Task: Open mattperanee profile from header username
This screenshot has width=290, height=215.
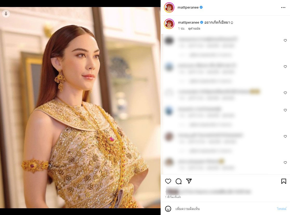Action: pyautogui.click(x=188, y=7)
